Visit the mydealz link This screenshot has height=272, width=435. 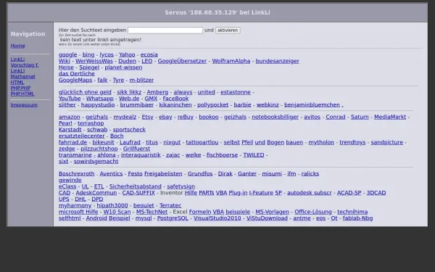coord(125,117)
